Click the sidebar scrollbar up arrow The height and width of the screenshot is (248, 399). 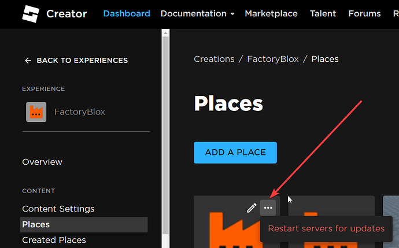[165, 33]
